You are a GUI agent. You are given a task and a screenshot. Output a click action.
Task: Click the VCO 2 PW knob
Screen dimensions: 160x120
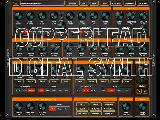[x=94, y=16]
